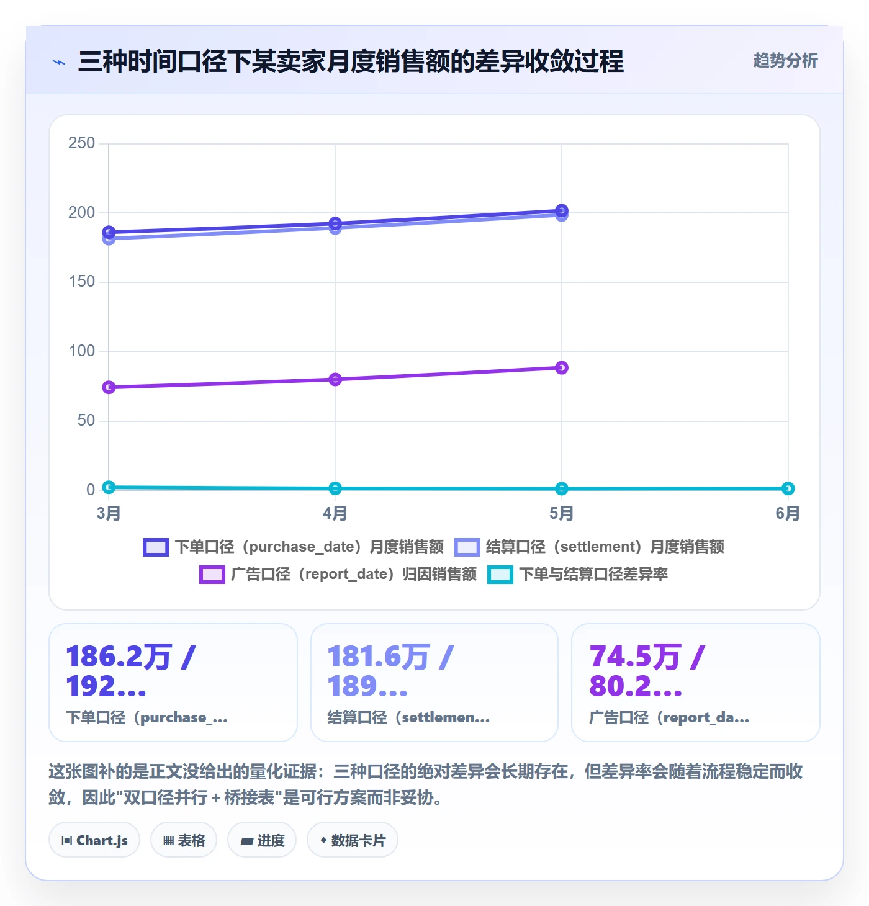Viewport: 869px width, 906px height.
Task: Open the 181.6万 结算口径 data card
Action: (434, 683)
